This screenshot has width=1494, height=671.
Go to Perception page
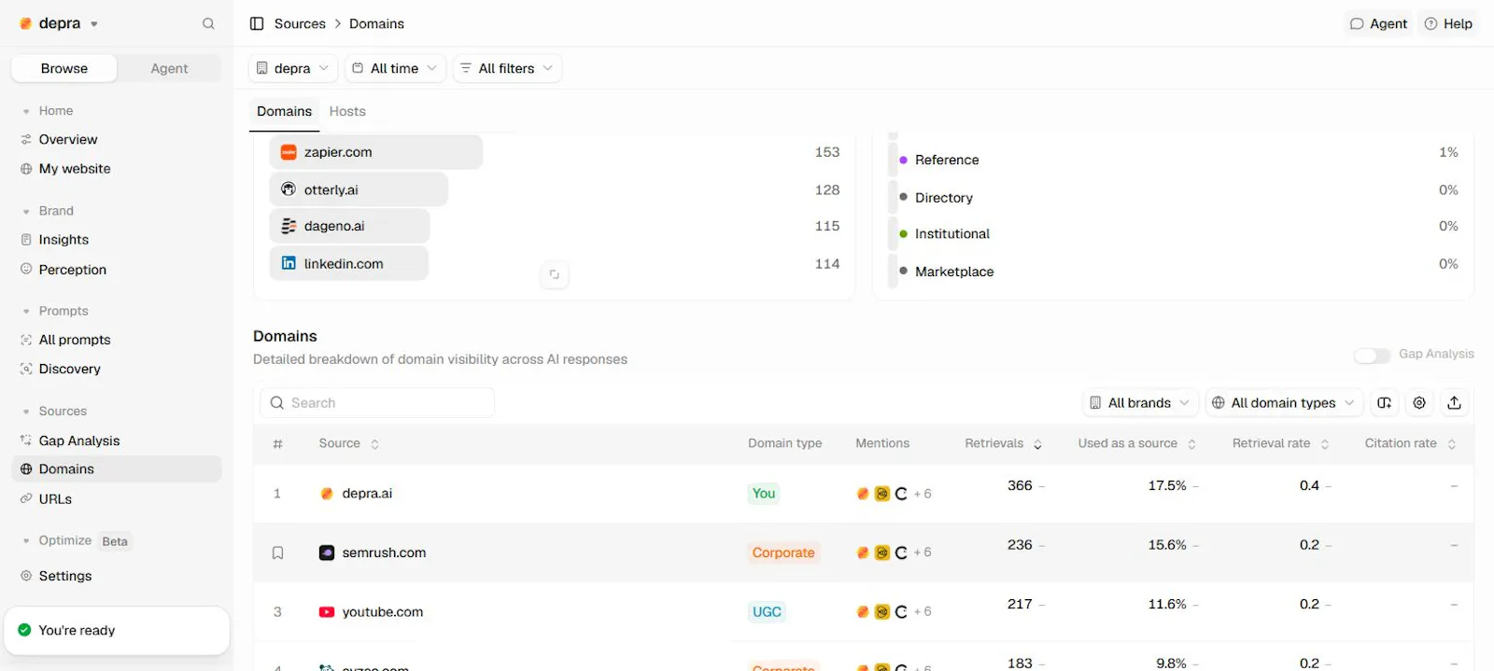[x=73, y=270]
